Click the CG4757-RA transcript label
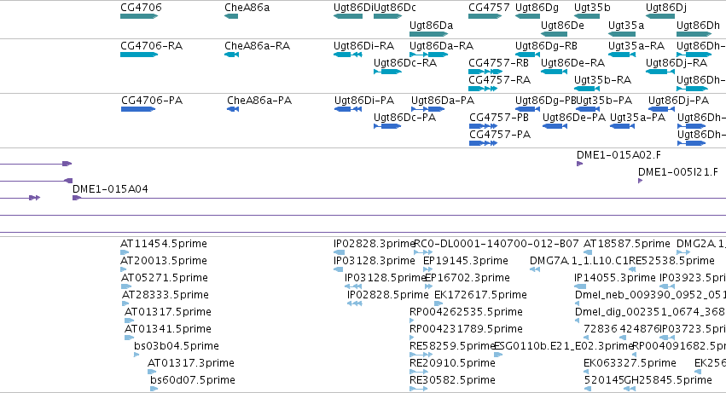 pyautogui.click(x=500, y=80)
